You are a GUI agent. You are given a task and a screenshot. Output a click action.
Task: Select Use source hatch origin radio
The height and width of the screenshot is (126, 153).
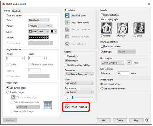(x=101, y=89)
